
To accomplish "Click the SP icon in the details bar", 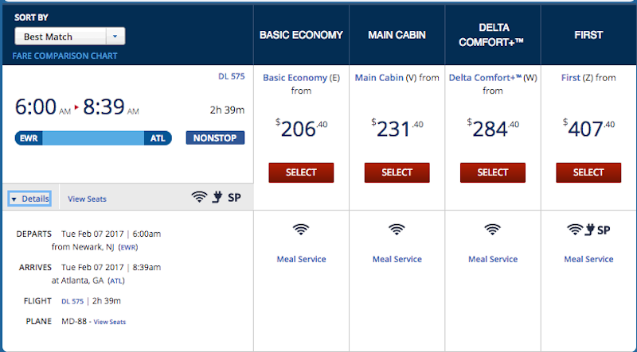I will 234,198.
